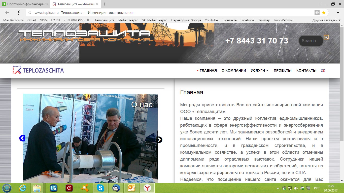The width and height of the screenshot is (344, 193).
Task: Open Avast antivirus from the taskbar
Action: click(85, 188)
